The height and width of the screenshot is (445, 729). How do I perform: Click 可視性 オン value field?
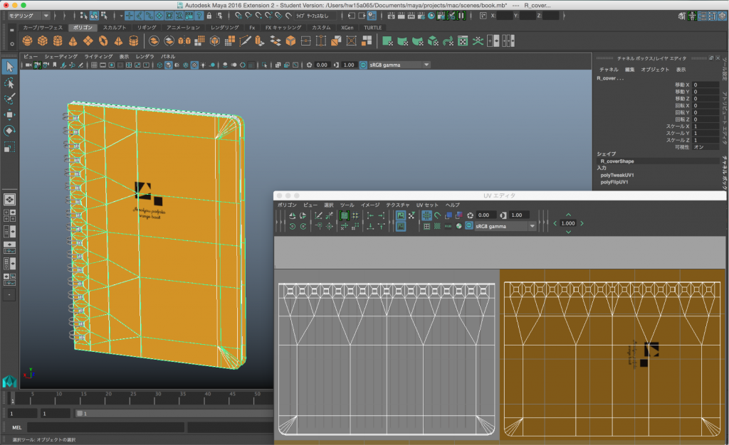coord(706,147)
